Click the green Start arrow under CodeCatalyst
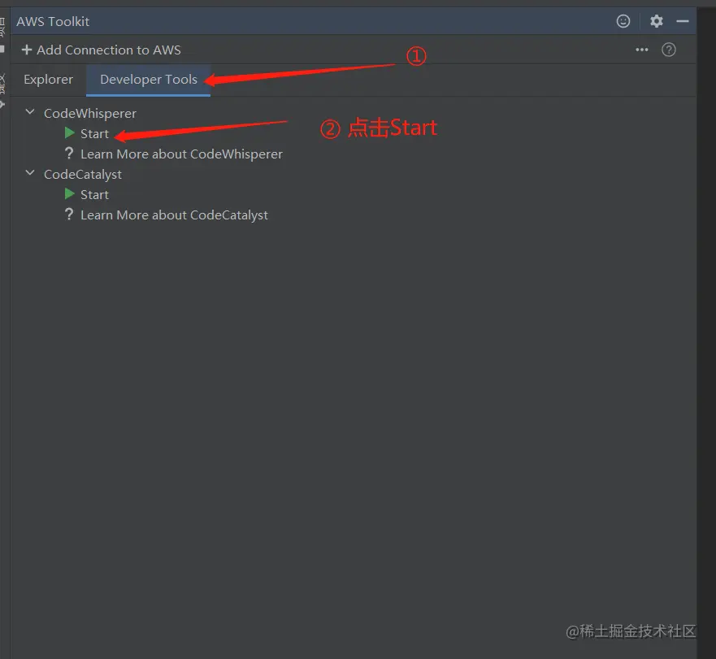Image resolution: width=716 pixels, height=659 pixels. 69,194
